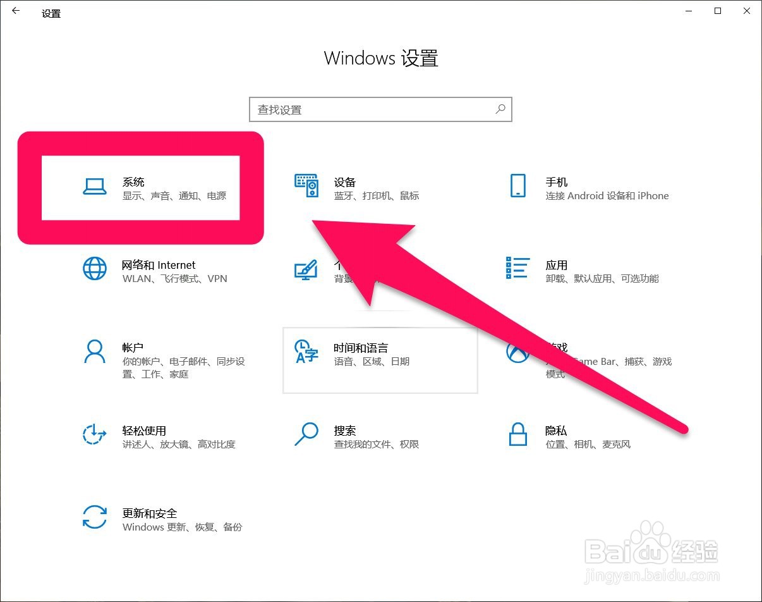
Task: Click the text 蓝牙、打印机、鼠标
Action: tap(376, 196)
